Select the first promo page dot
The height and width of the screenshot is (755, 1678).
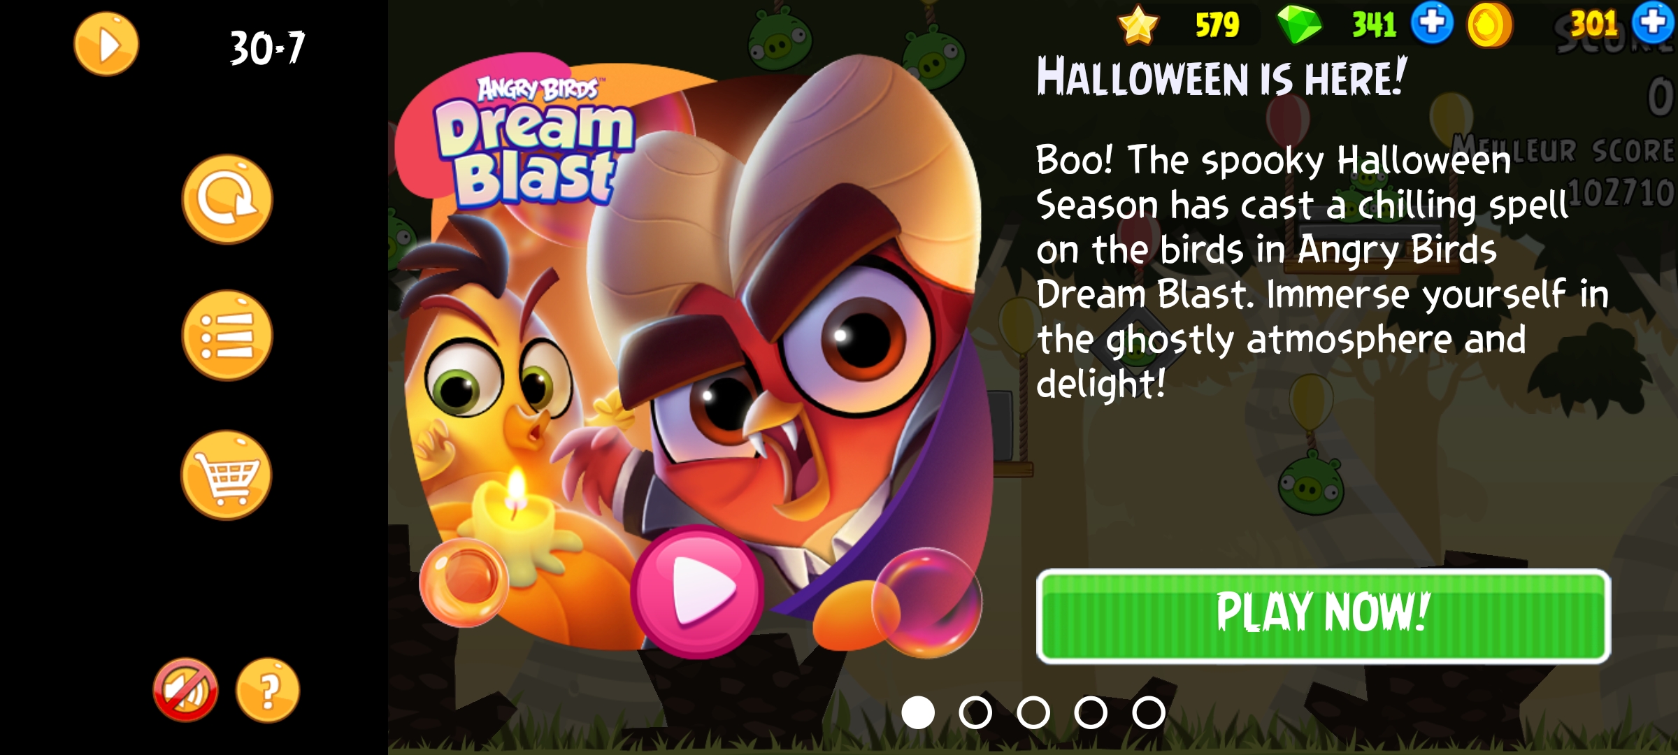[x=918, y=713]
